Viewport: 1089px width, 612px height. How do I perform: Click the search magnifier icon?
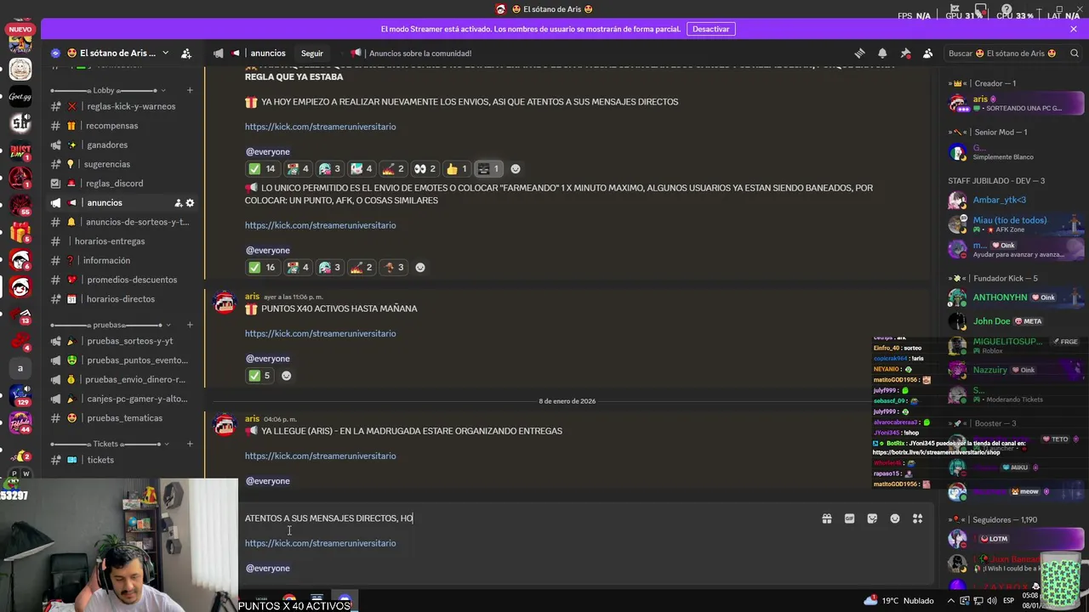pyautogui.click(x=1075, y=53)
